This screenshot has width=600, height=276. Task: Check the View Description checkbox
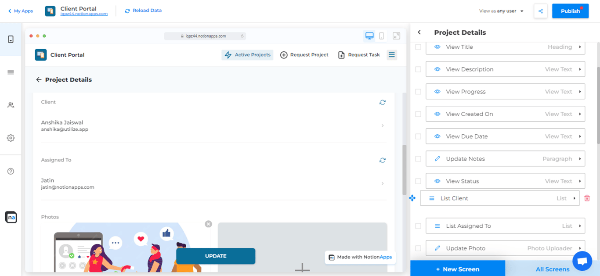(418, 69)
